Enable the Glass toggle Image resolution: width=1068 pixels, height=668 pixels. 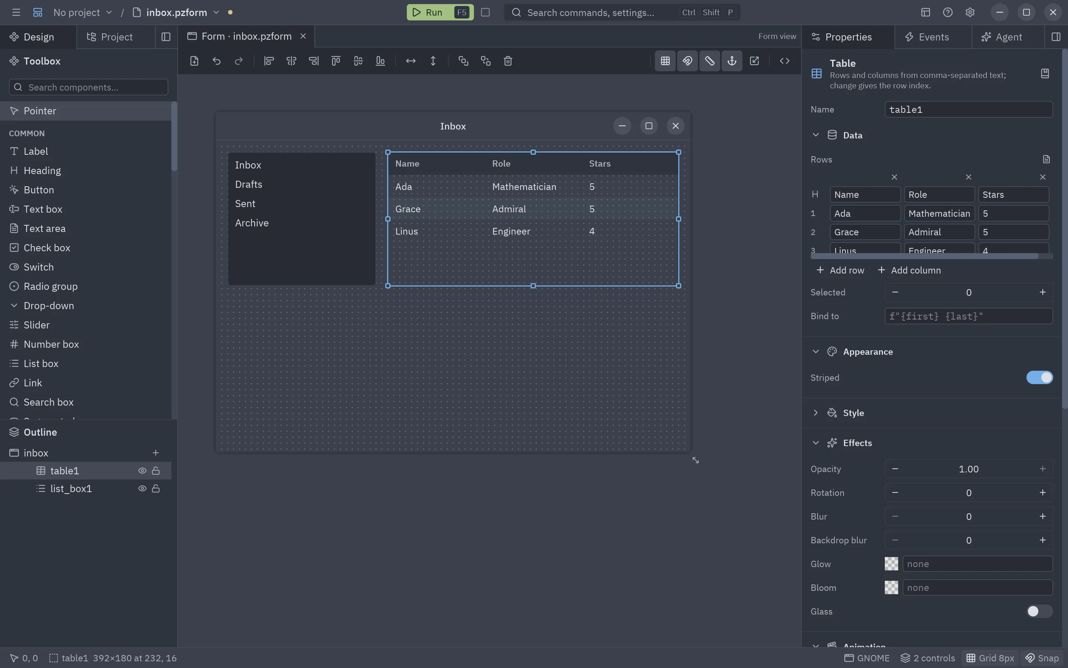[1039, 612]
